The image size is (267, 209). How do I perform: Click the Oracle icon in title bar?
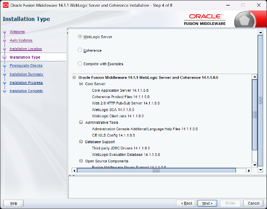click(6, 5)
